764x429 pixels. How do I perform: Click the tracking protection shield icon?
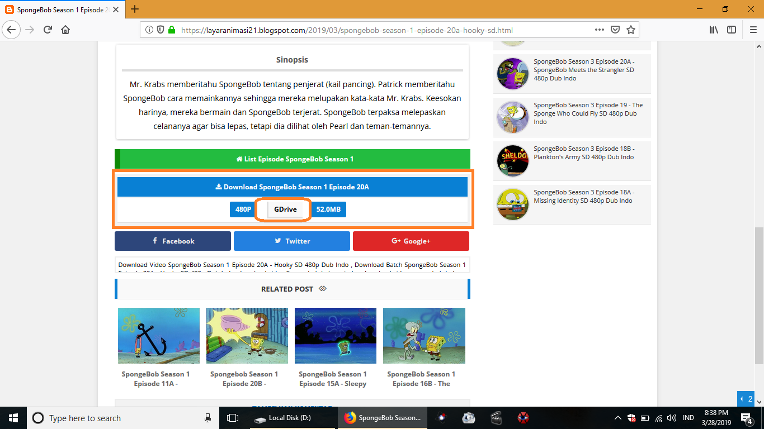tap(160, 30)
